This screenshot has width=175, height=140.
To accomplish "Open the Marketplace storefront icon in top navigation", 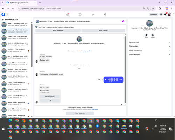I will tap(80, 14).
